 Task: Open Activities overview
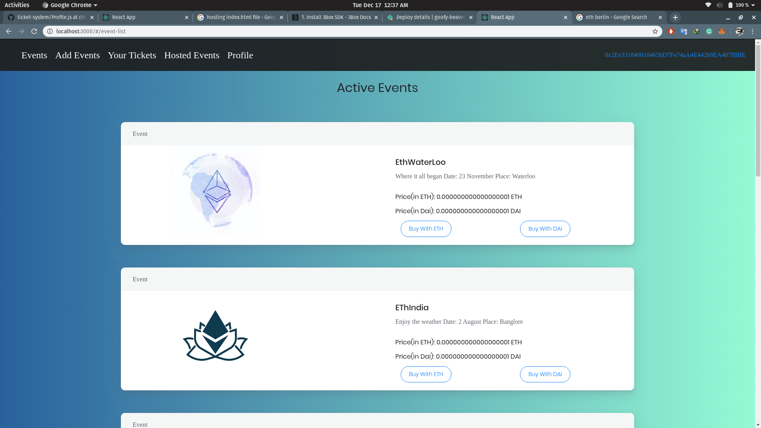point(17,5)
